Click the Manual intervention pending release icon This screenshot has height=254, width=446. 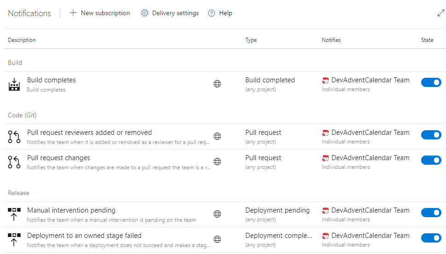[15, 214]
